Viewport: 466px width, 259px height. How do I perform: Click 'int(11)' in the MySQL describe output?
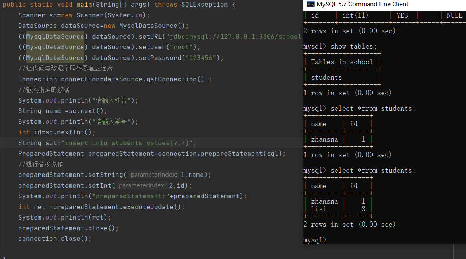coord(355,15)
